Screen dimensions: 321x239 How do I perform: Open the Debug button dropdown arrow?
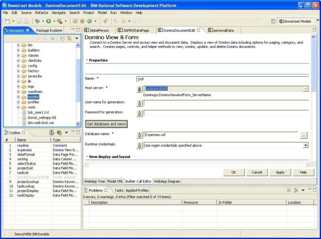pos(43,21)
